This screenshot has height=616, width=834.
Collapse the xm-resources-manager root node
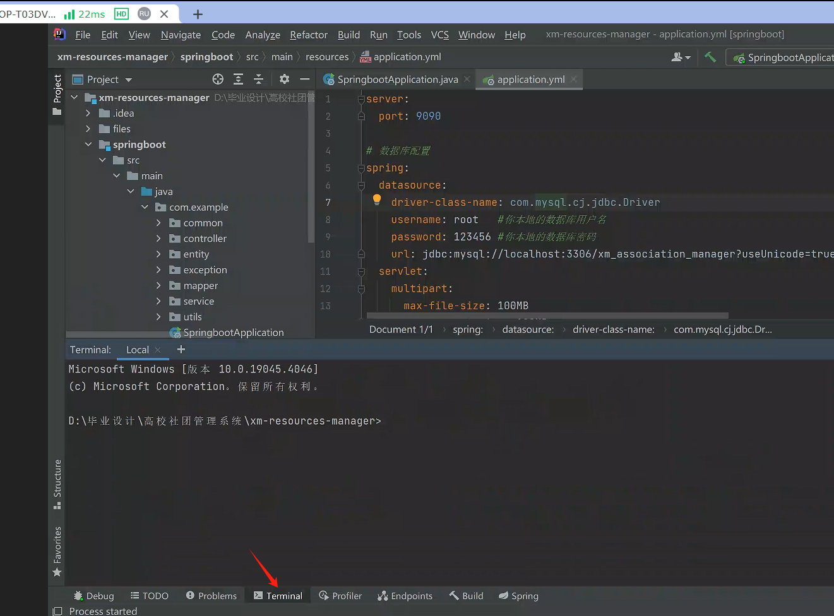(74, 97)
